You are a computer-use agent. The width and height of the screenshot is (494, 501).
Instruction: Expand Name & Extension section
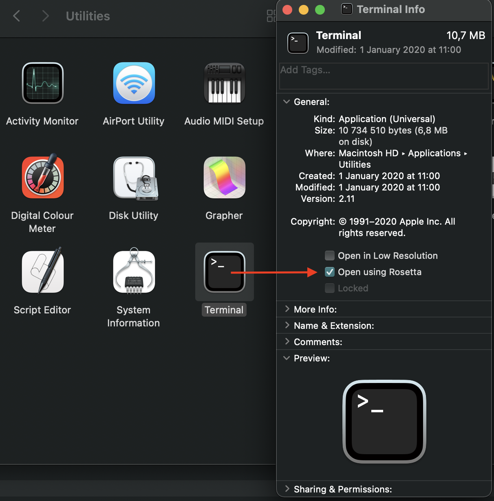click(287, 326)
